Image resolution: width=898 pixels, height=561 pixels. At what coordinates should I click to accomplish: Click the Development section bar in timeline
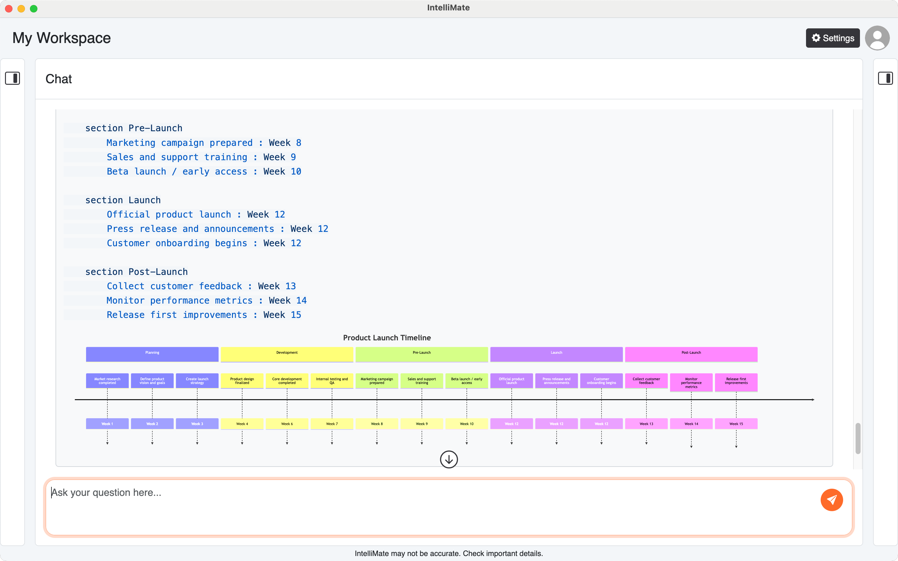[287, 354]
